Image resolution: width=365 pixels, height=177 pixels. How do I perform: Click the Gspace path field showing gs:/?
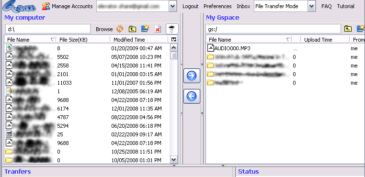[x=273, y=29]
